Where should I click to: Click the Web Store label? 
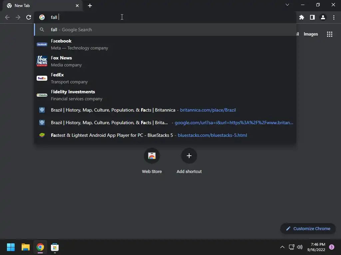click(x=152, y=171)
